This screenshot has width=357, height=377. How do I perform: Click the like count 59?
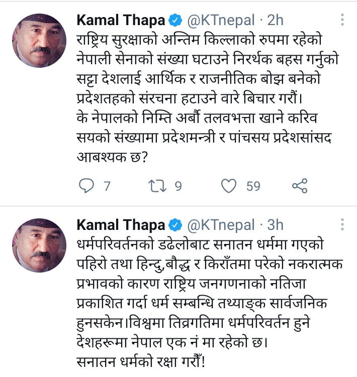click(253, 187)
